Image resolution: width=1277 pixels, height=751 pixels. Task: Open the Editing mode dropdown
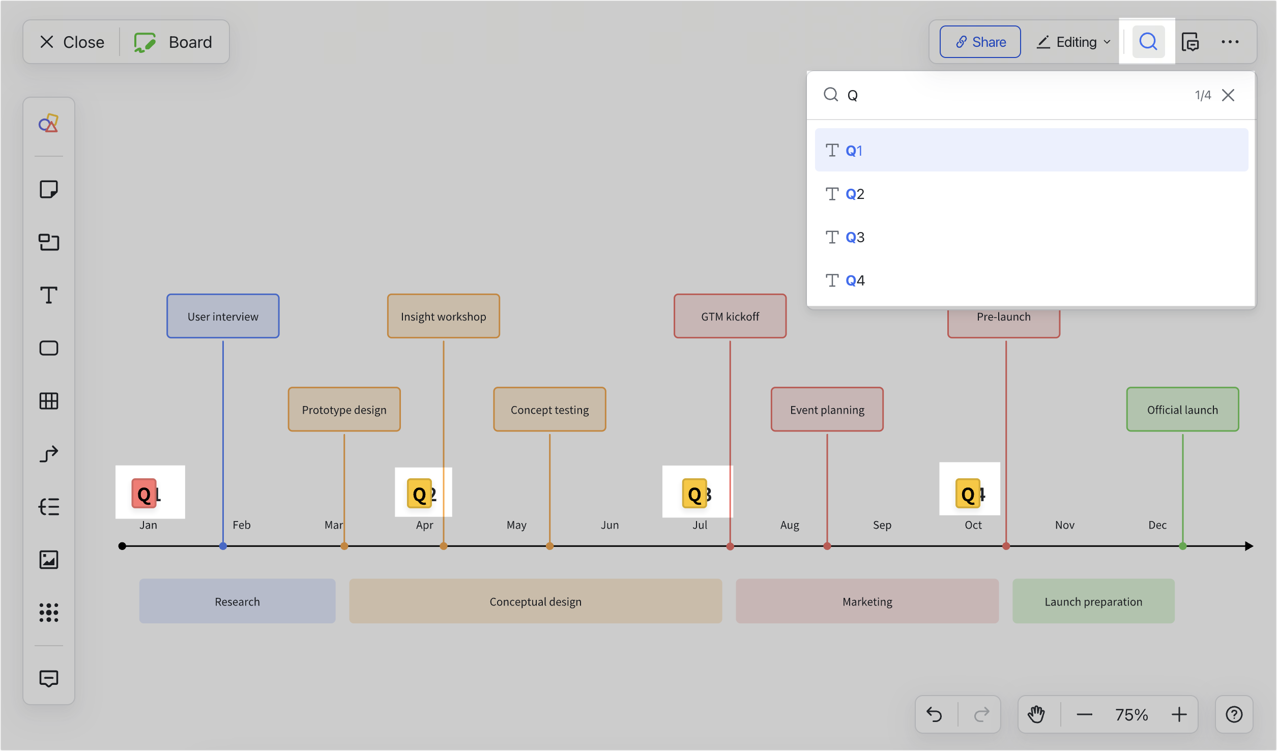pos(1074,42)
